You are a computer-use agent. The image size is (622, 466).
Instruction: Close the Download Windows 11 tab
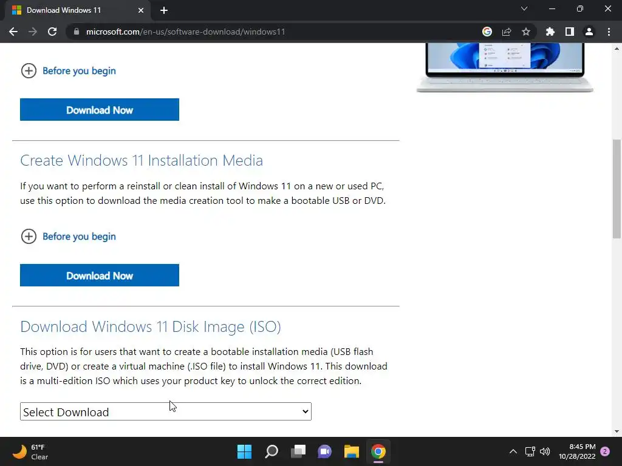[141, 10]
